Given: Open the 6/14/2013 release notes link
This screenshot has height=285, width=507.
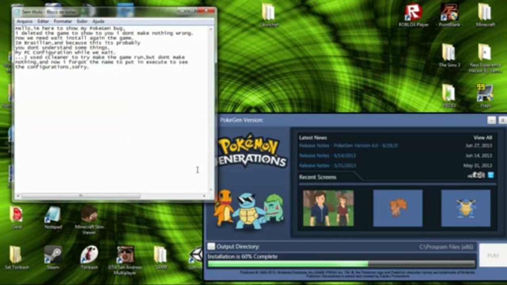Looking at the screenshot, I should point(327,156).
